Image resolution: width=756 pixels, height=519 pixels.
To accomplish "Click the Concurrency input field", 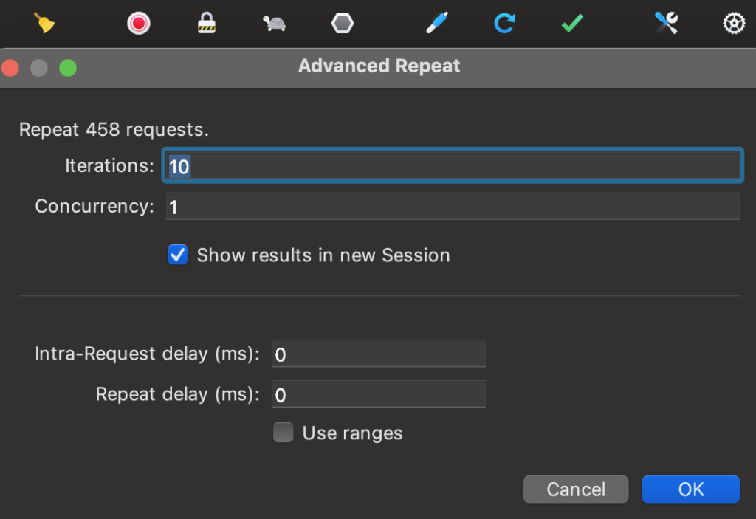I will click(453, 207).
